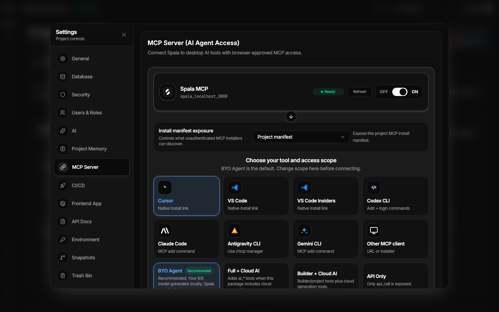Open the Project Memory section

point(91,149)
